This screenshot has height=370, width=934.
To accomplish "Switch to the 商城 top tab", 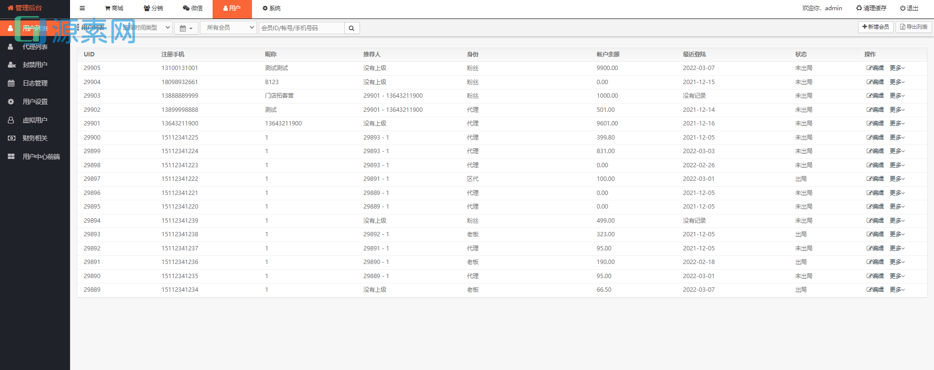I will coord(114,8).
